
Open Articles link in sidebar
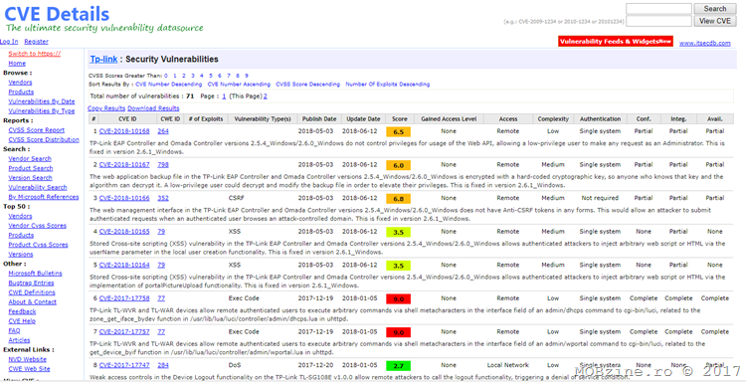(19, 340)
